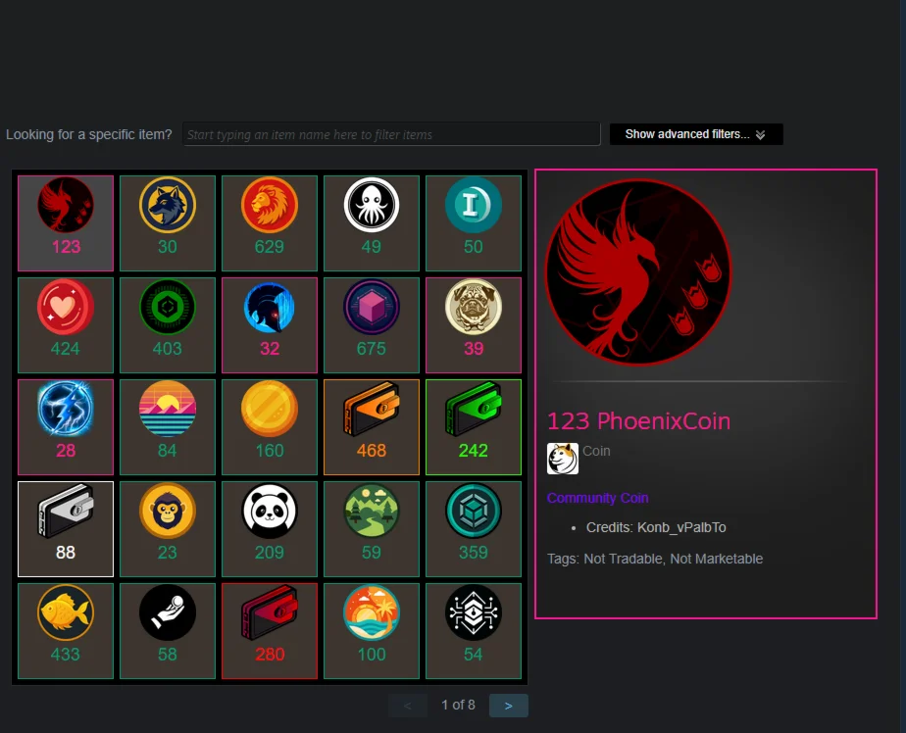Screen dimensions: 906x733
Task: Select the green circuit coin labeled 403
Action: pyautogui.click(x=168, y=325)
